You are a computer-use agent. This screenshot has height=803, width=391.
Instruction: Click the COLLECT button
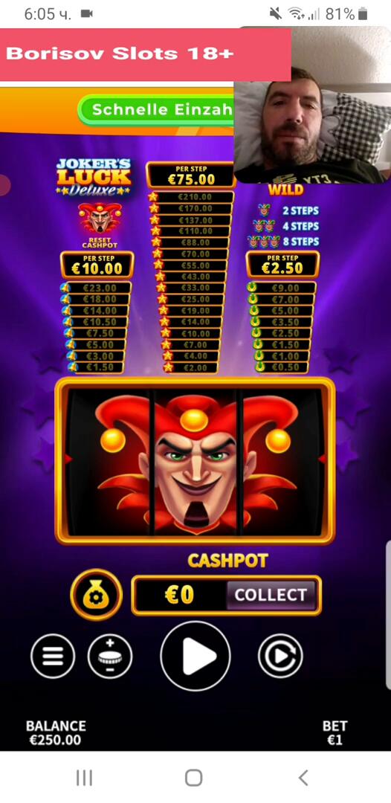(x=271, y=595)
